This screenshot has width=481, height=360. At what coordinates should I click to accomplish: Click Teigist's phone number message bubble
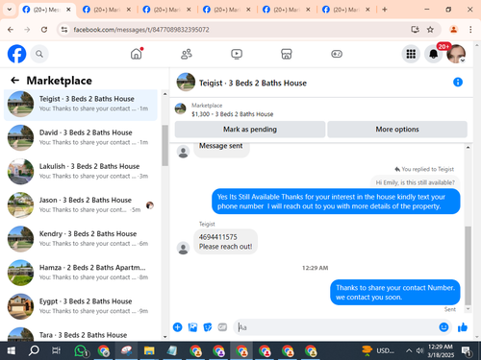coord(225,242)
